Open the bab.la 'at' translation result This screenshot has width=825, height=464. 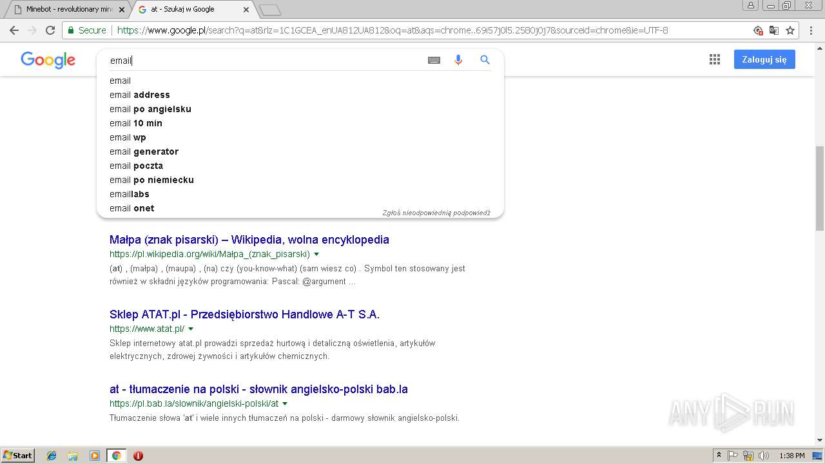tap(258, 389)
